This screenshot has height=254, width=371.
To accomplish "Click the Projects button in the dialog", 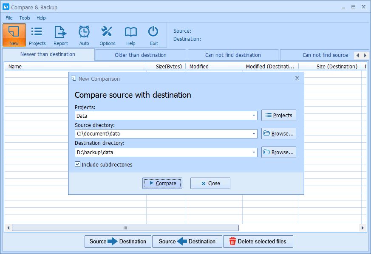I will [x=278, y=116].
